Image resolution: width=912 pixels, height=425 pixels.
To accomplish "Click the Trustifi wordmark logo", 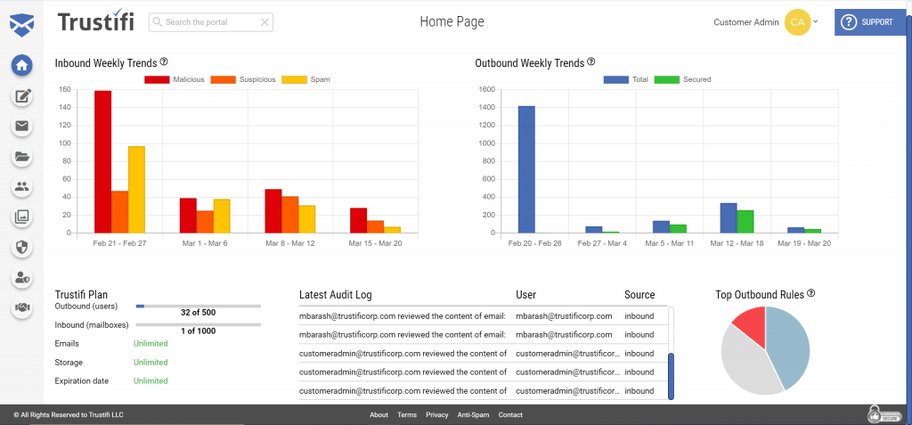I will (96, 21).
